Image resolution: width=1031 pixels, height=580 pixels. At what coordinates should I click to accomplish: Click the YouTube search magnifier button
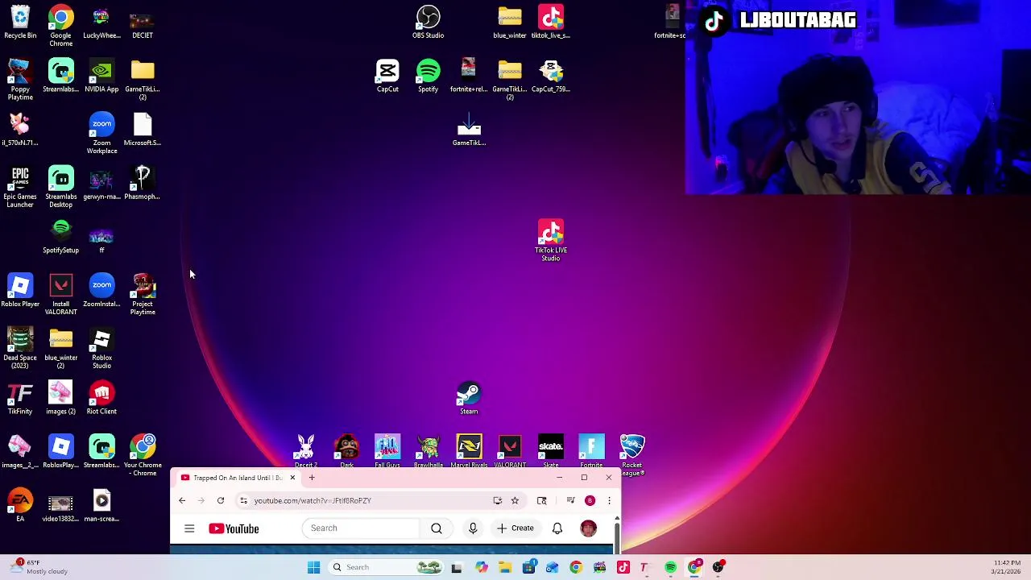click(x=437, y=528)
